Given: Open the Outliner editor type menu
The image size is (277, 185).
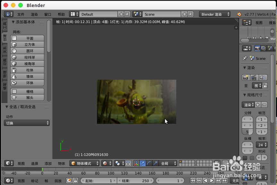Looking at the screenshot, I should pyautogui.click(x=247, y=22).
